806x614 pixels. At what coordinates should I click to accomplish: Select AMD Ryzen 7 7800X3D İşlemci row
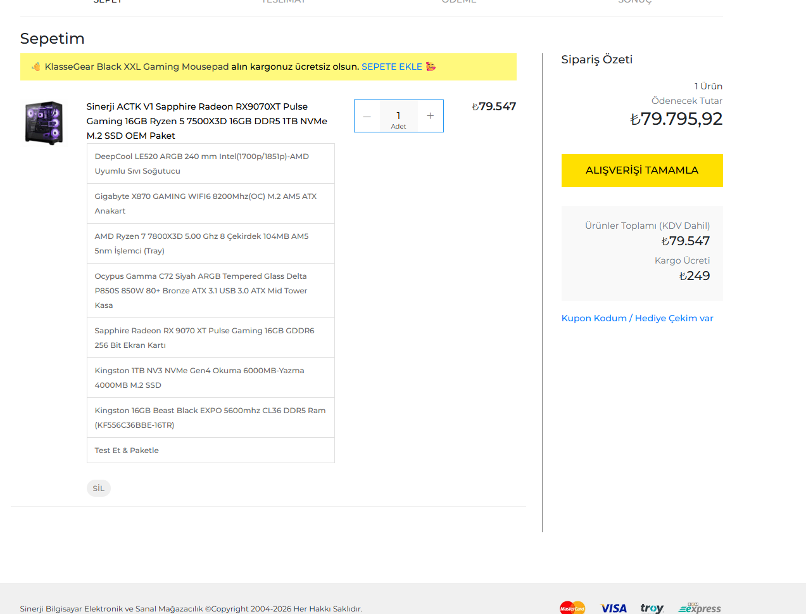(x=211, y=243)
